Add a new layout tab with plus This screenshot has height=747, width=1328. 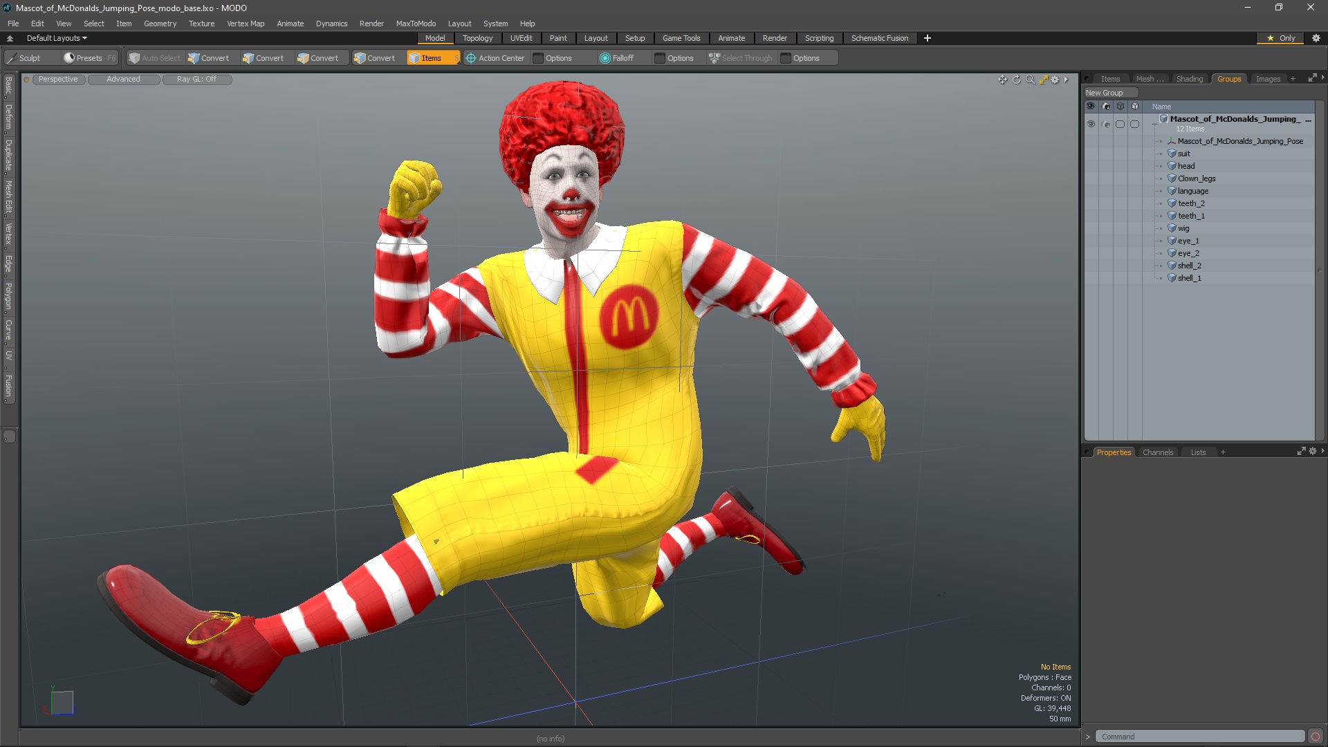pyautogui.click(x=928, y=38)
